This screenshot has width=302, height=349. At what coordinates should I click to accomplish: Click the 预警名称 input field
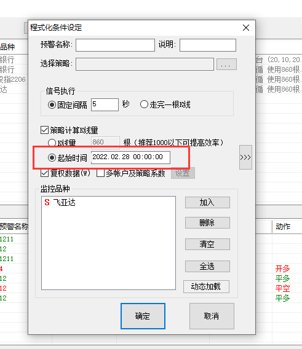(x=115, y=45)
